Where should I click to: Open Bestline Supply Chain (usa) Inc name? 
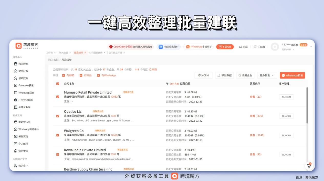pyautogui.click(x=88, y=169)
